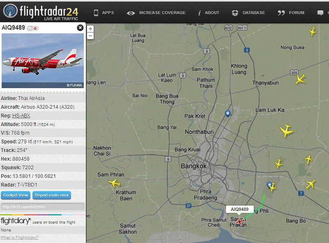This screenshot has height=243, width=329.
Task: Open the HS-ABX registration link
Action: (x=21, y=115)
